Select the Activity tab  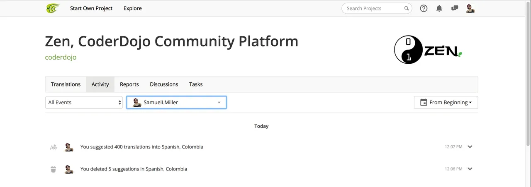click(100, 84)
